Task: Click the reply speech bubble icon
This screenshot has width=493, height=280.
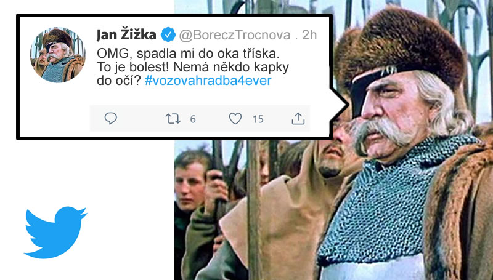Action: tap(111, 119)
